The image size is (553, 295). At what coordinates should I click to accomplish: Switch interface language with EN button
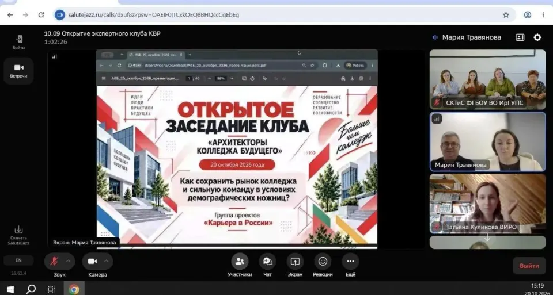[x=18, y=260]
